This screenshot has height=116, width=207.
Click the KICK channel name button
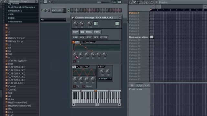[58, 10]
